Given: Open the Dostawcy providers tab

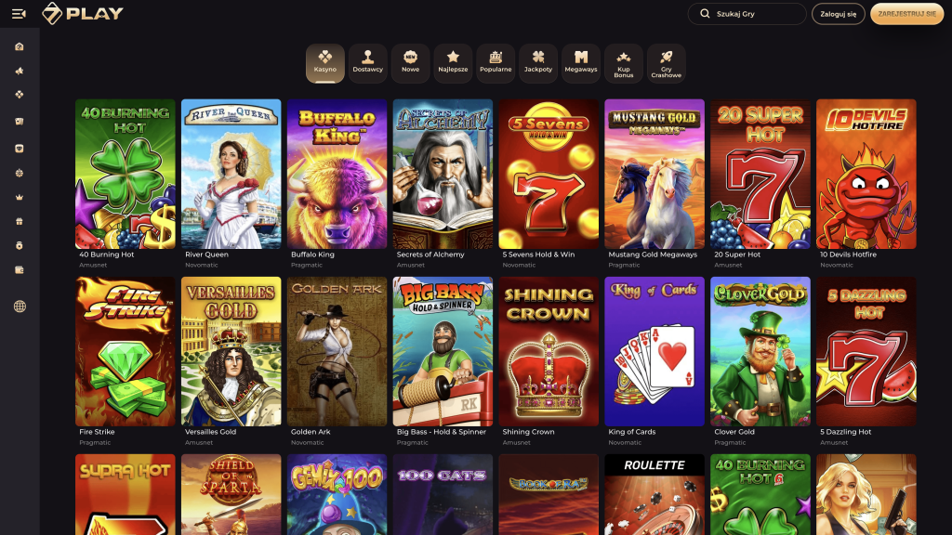Looking at the screenshot, I should 368,63.
